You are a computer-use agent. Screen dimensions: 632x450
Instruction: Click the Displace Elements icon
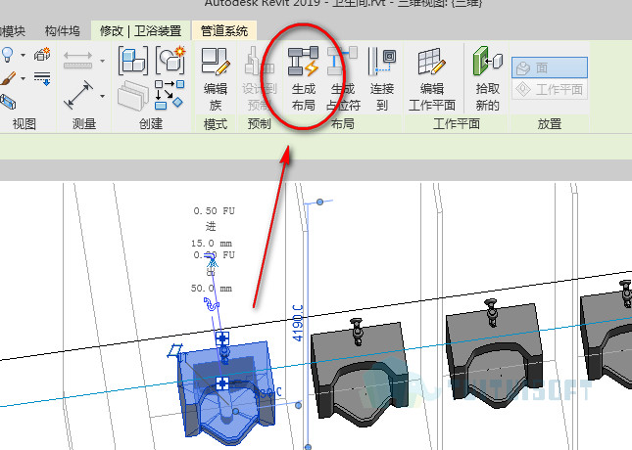pos(42,54)
